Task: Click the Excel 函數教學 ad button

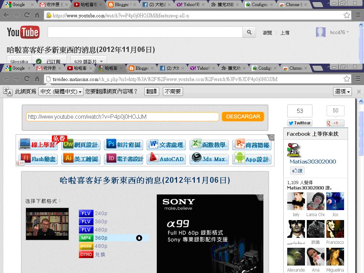Action: coord(209,145)
